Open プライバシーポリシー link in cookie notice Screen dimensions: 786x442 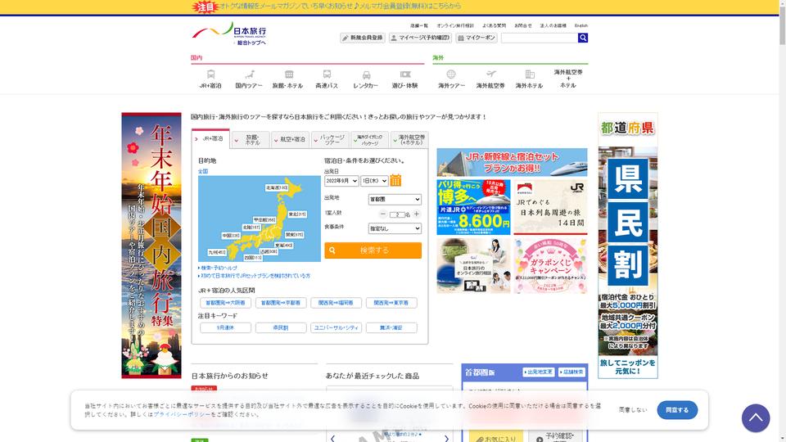tap(182, 414)
